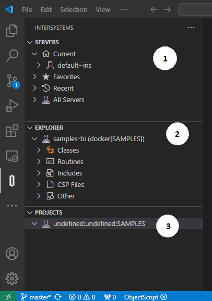Click the Favorites star icon
The height and width of the screenshot is (301, 212).
click(46, 77)
